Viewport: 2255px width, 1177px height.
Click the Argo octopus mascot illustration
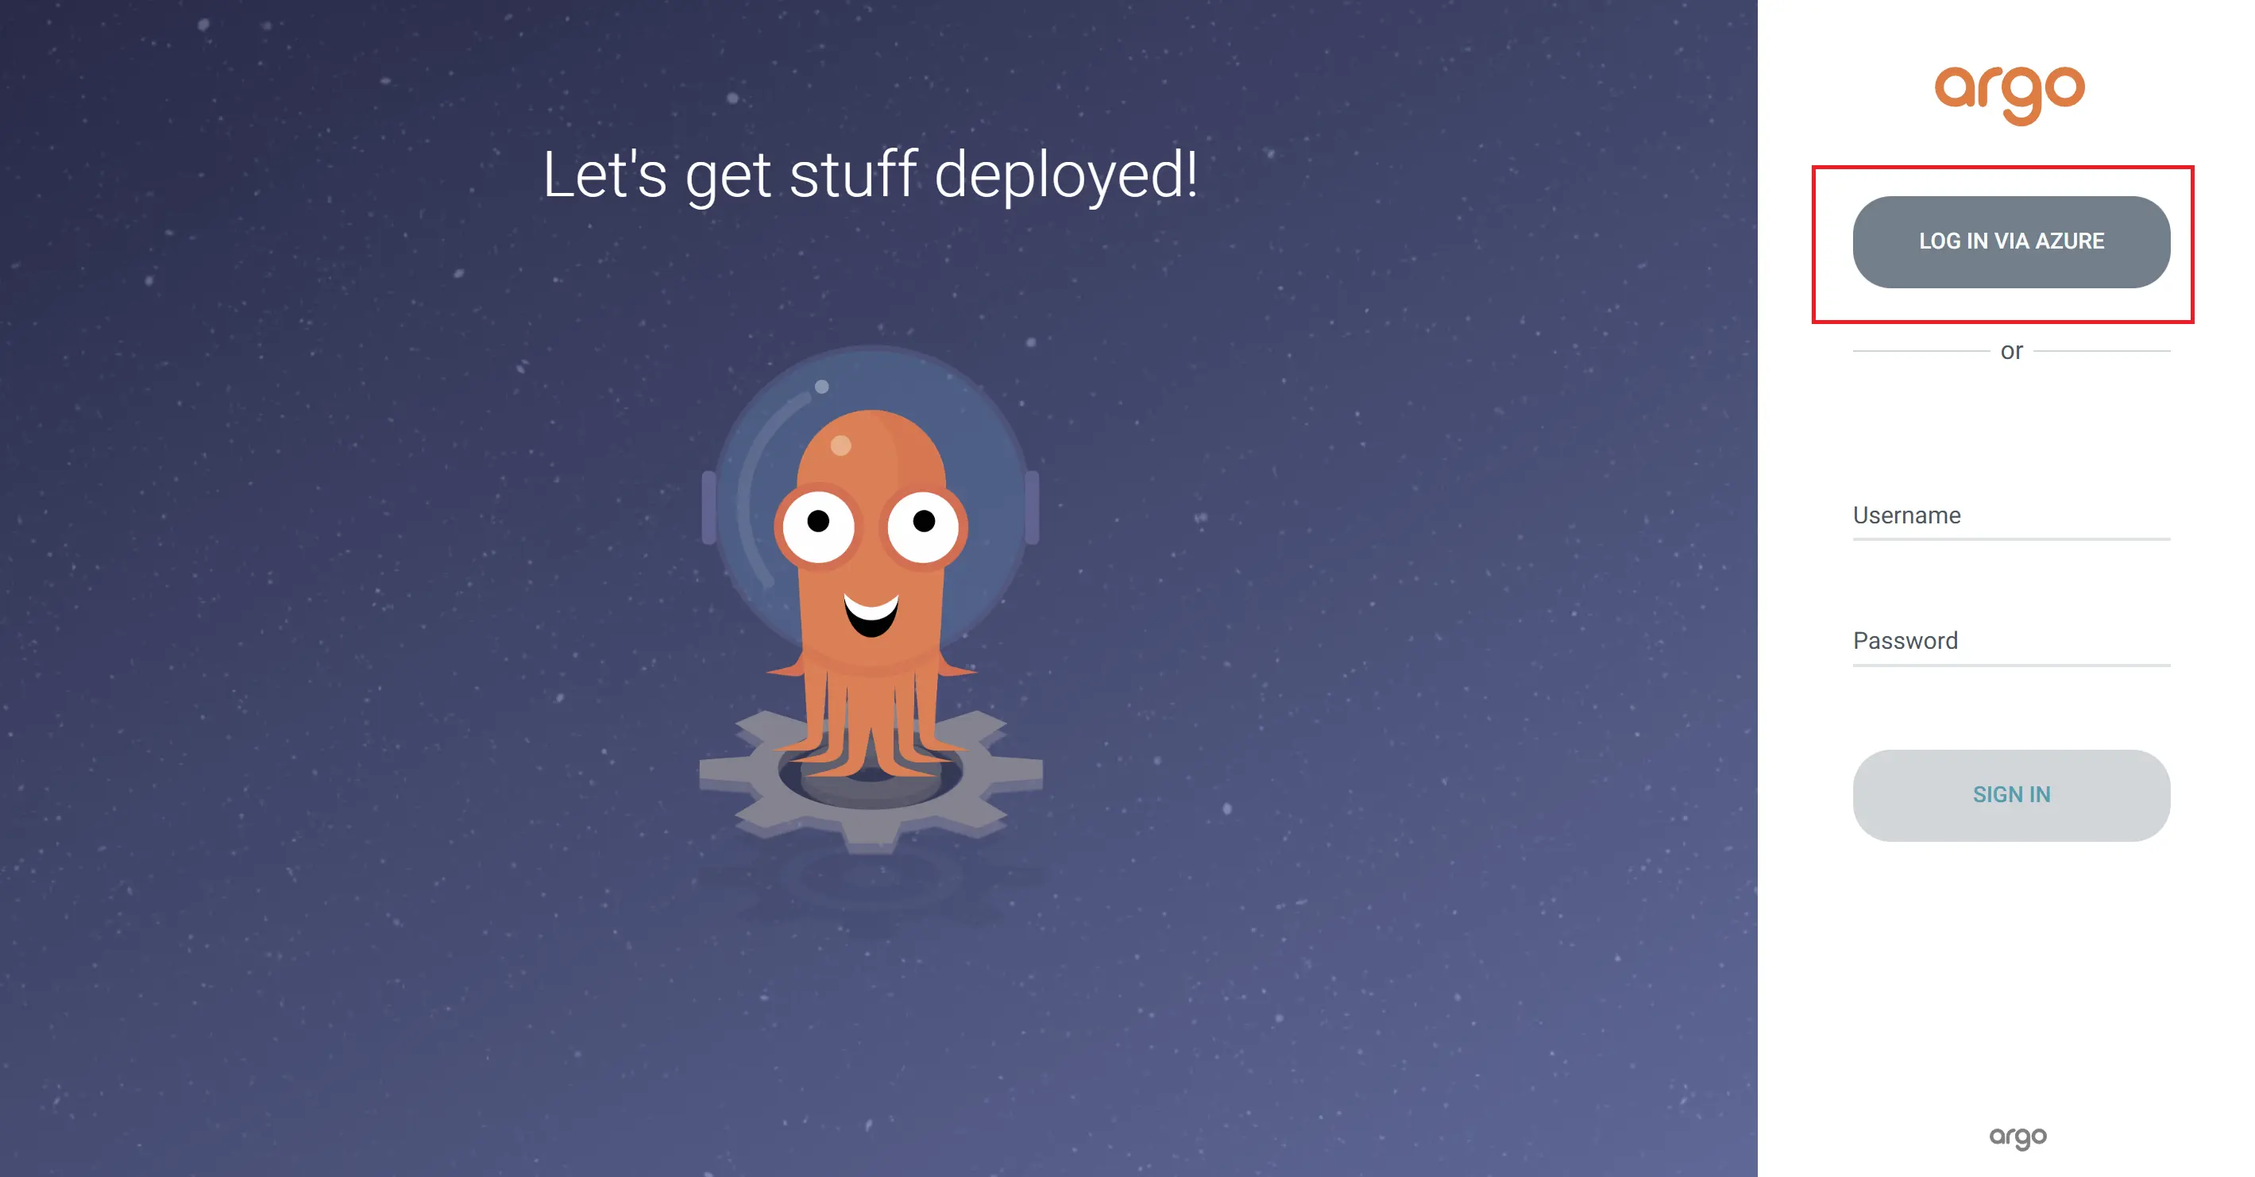point(870,600)
